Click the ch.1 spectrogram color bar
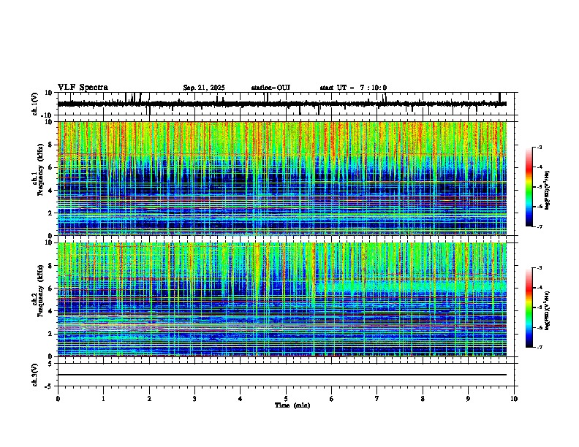The height and width of the screenshot is (447, 579). pyautogui.click(x=529, y=187)
